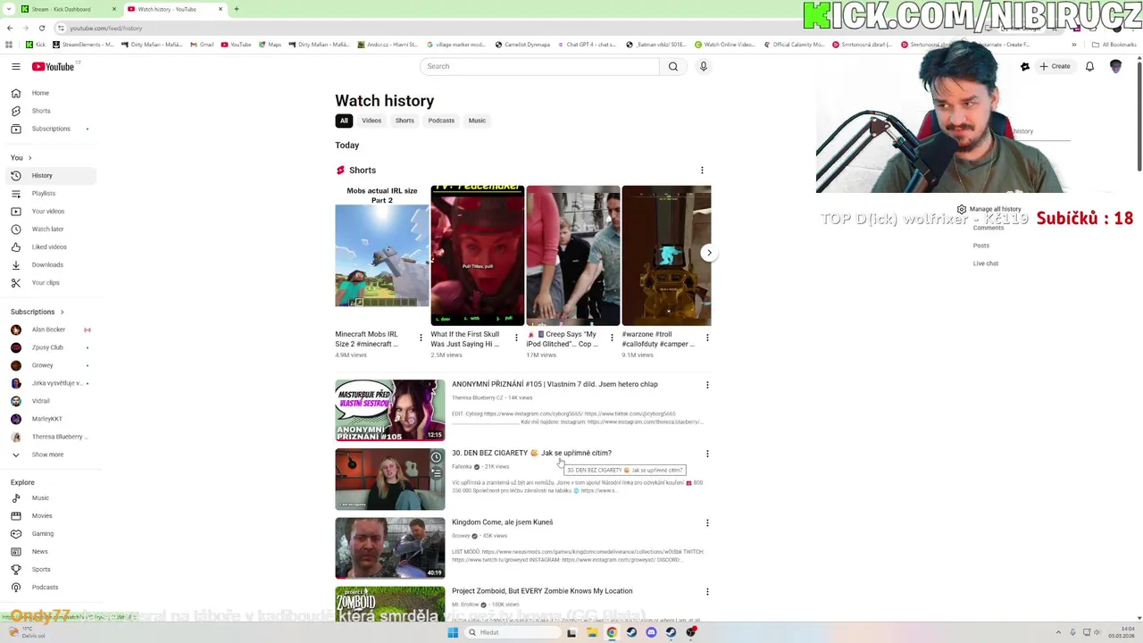The width and height of the screenshot is (1143, 643).
Task: Click the Windows taskbar search box
Action: tap(512, 632)
